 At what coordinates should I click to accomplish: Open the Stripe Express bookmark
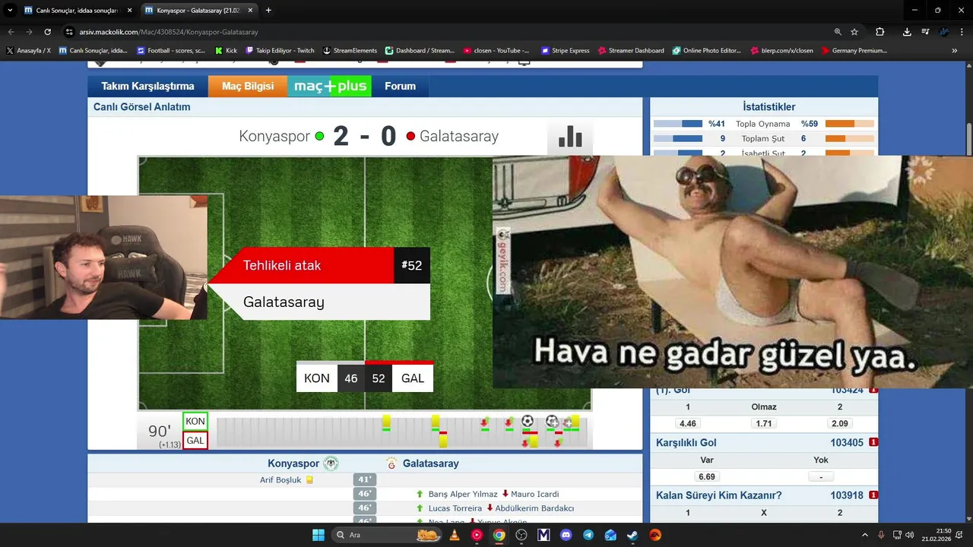coord(566,50)
